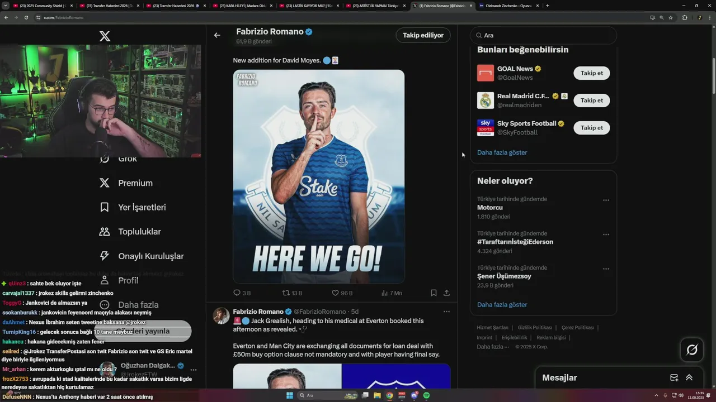Open Fabrizio Romano avatar on the 5d tweet
Screen dimensions: 716x402
[221, 315]
